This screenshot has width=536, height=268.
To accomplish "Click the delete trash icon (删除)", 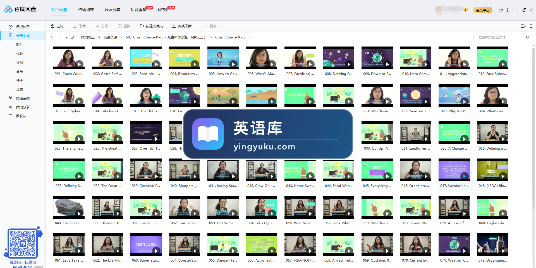I will click(x=120, y=26).
